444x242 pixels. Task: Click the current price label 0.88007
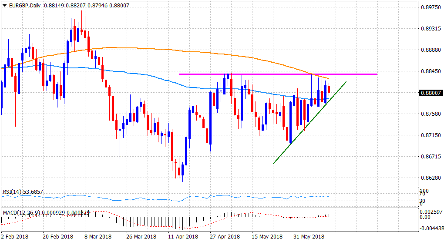[x=430, y=93]
